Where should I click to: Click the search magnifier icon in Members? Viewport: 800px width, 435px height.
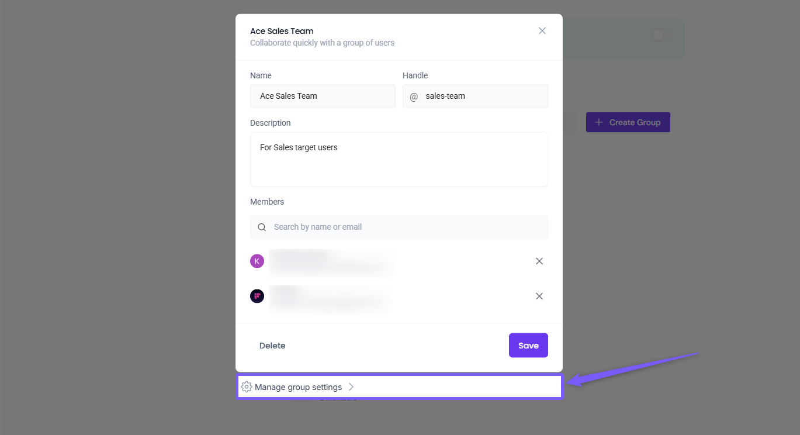pyautogui.click(x=262, y=227)
